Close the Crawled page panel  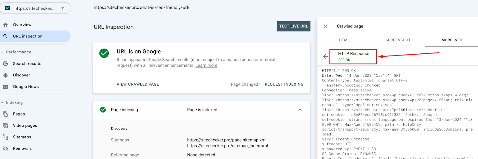[326, 26]
